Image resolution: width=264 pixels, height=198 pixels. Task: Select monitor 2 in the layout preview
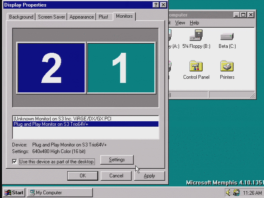pyautogui.click(x=51, y=68)
